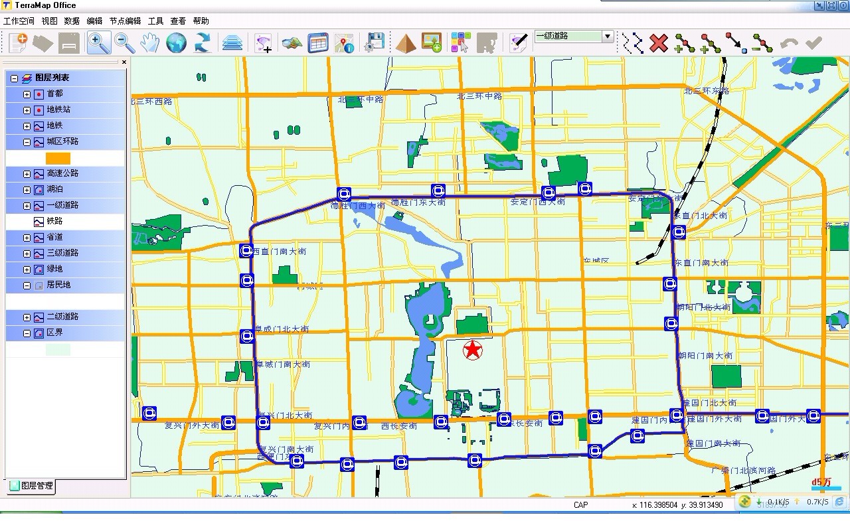Collapse the 居民地 layer node
The width and height of the screenshot is (850, 531).
coord(27,285)
